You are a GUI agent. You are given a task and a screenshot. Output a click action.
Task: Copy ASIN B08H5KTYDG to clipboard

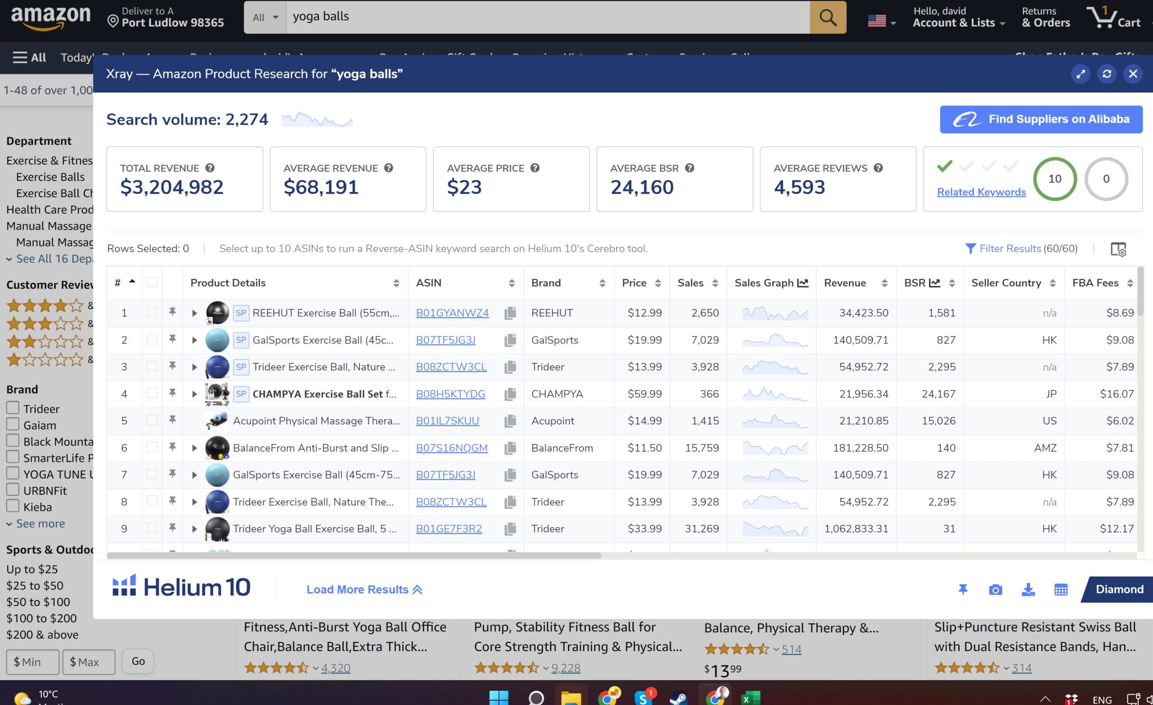point(510,394)
